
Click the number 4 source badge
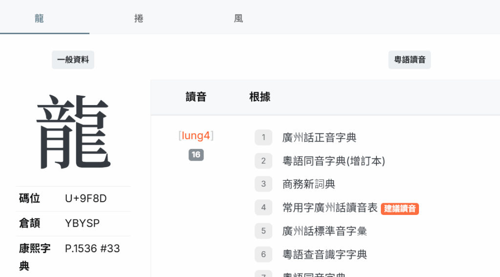tap(263, 208)
